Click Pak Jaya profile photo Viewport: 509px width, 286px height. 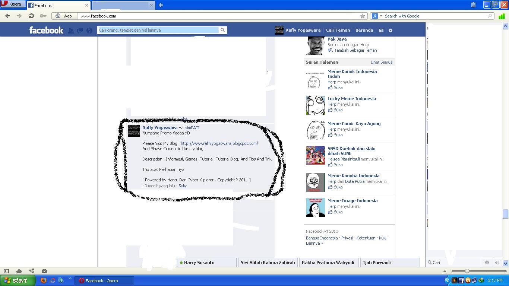[x=315, y=46]
